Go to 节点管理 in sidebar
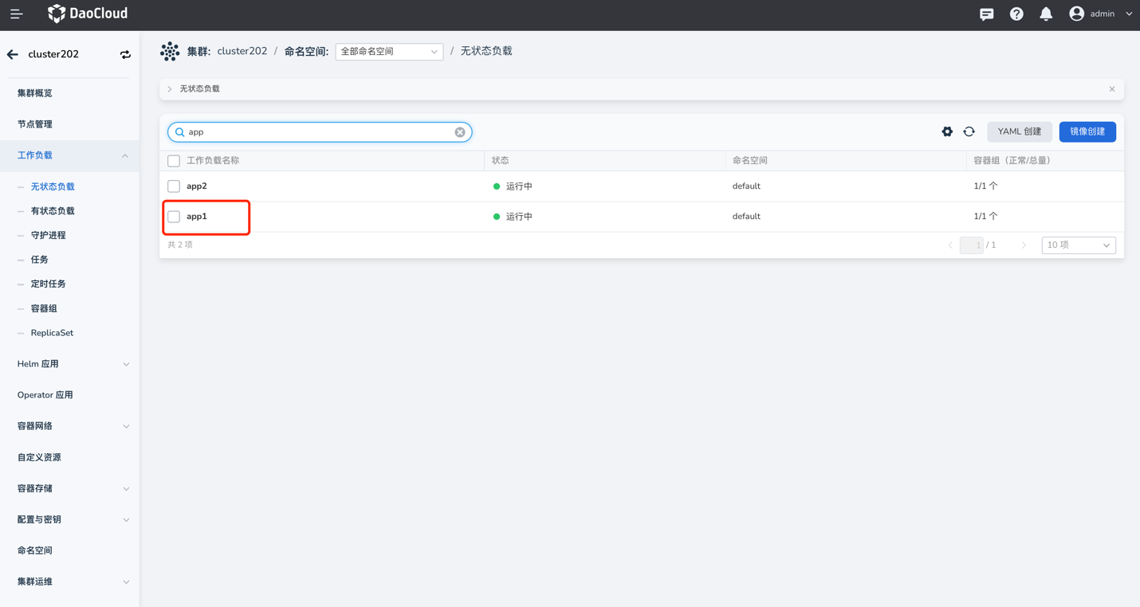Viewport: 1140px width, 607px height. [35, 124]
